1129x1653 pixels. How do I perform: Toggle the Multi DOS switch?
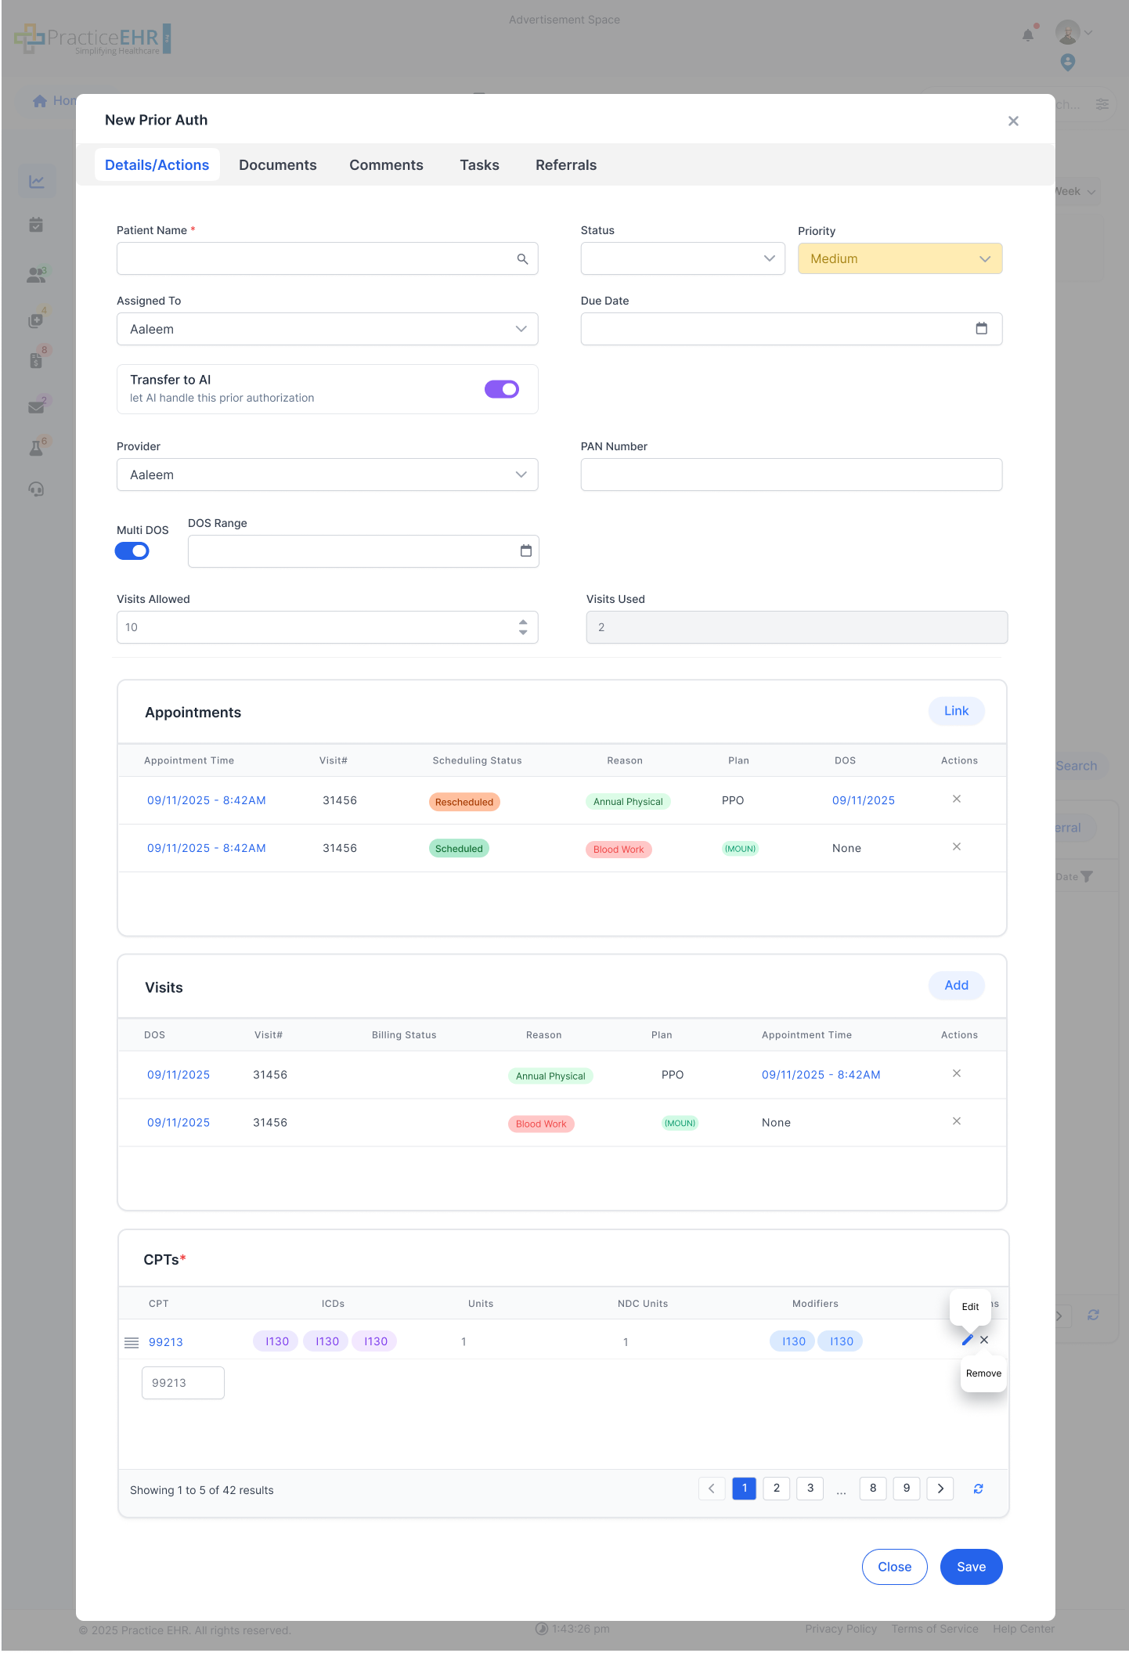[x=132, y=551]
